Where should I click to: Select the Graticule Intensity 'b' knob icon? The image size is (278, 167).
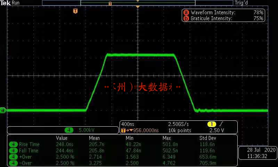click(186, 18)
